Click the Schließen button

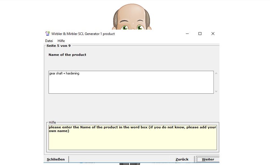tap(56, 159)
